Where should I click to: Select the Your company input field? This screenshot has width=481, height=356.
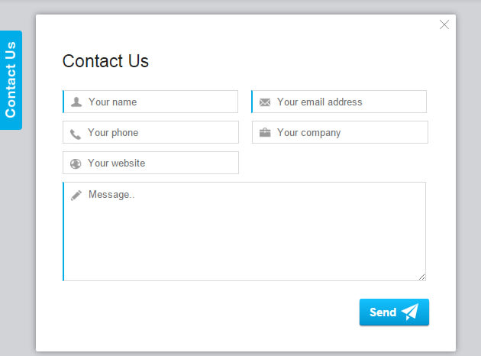[347, 132]
